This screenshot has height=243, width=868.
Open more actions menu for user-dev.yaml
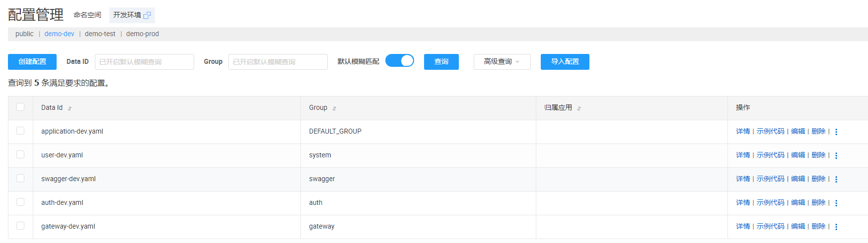coord(836,155)
